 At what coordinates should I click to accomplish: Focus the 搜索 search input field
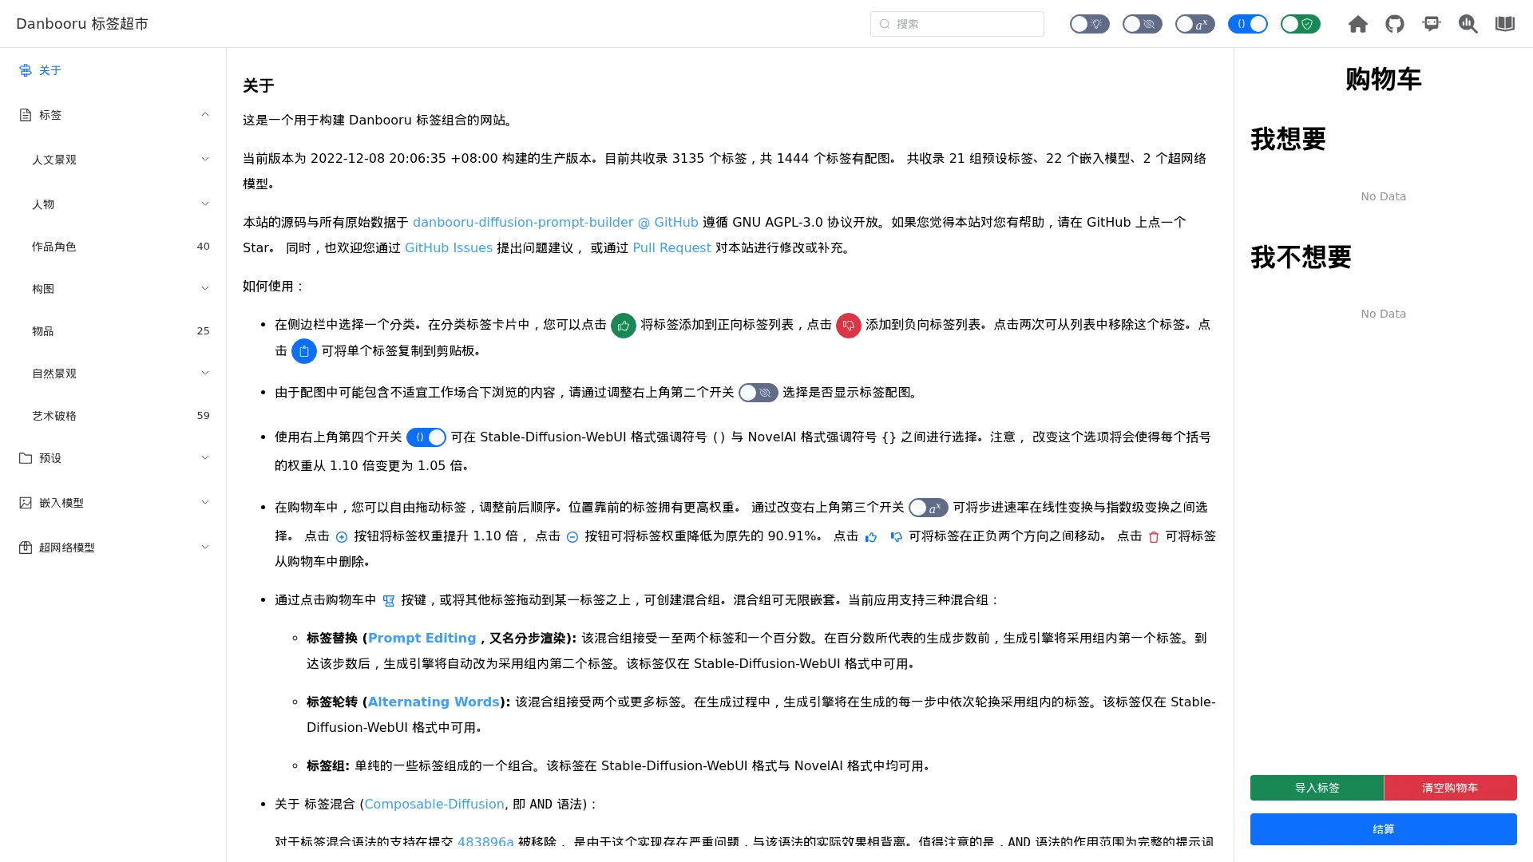coord(957,24)
